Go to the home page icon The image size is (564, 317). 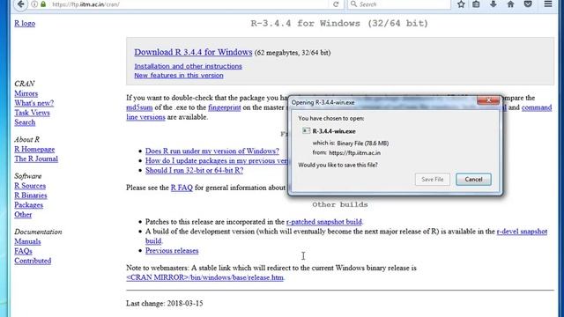[510, 4]
